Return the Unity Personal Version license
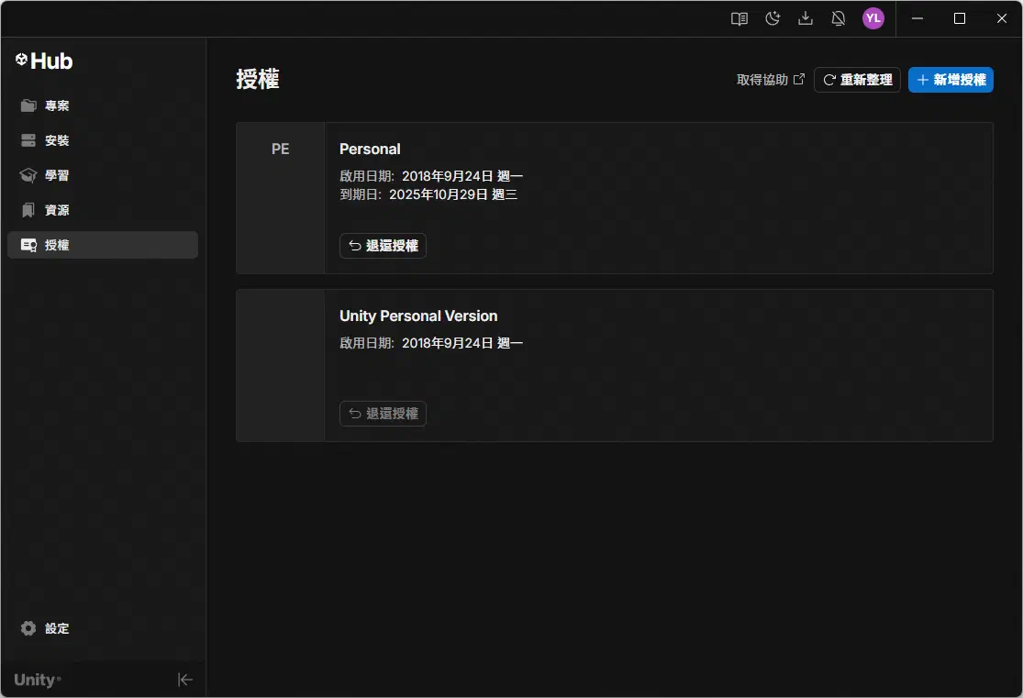Image resolution: width=1023 pixels, height=698 pixels. tap(383, 413)
